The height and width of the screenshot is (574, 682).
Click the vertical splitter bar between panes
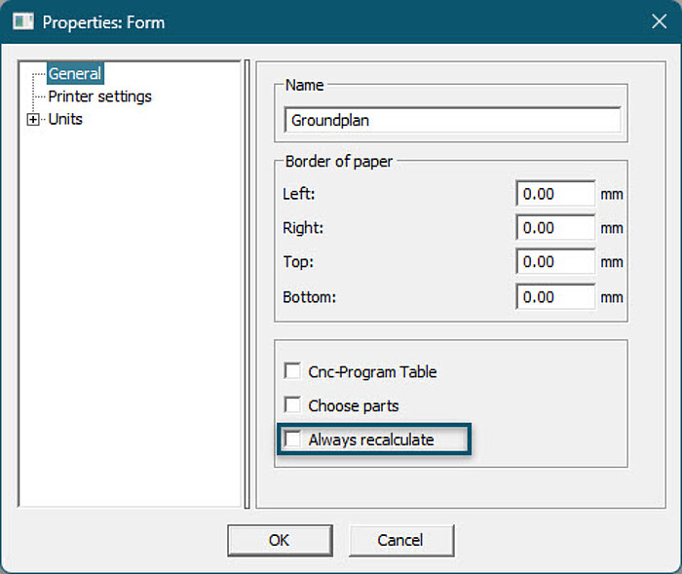click(x=247, y=285)
